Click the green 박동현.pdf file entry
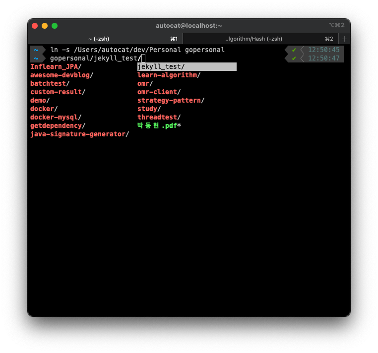The image size is (378, 353). coord(159,126)
